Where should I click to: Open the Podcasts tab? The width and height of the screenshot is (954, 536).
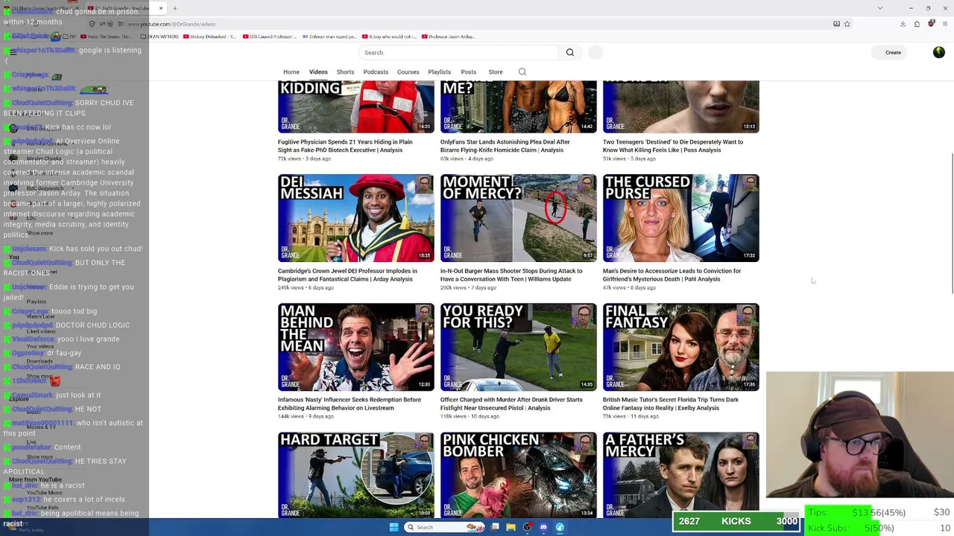[376, 72]
